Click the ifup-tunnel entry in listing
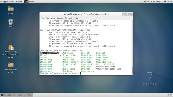The image size is (173, 97). (102, 60)
